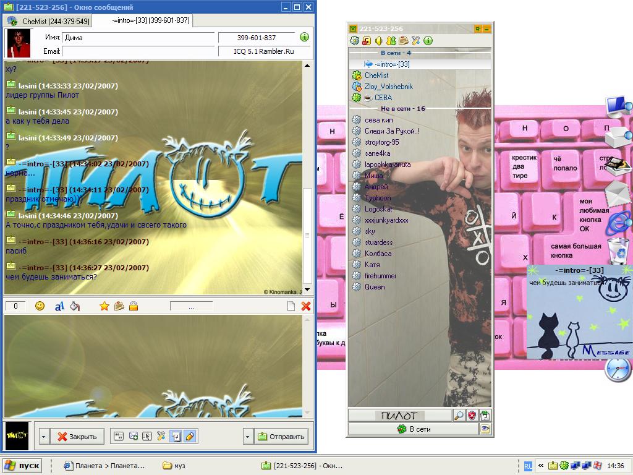Open the smiley emoticon picker
Viewport: 633px width, 475px height.
pyautogui.click(x=40, y=306)
